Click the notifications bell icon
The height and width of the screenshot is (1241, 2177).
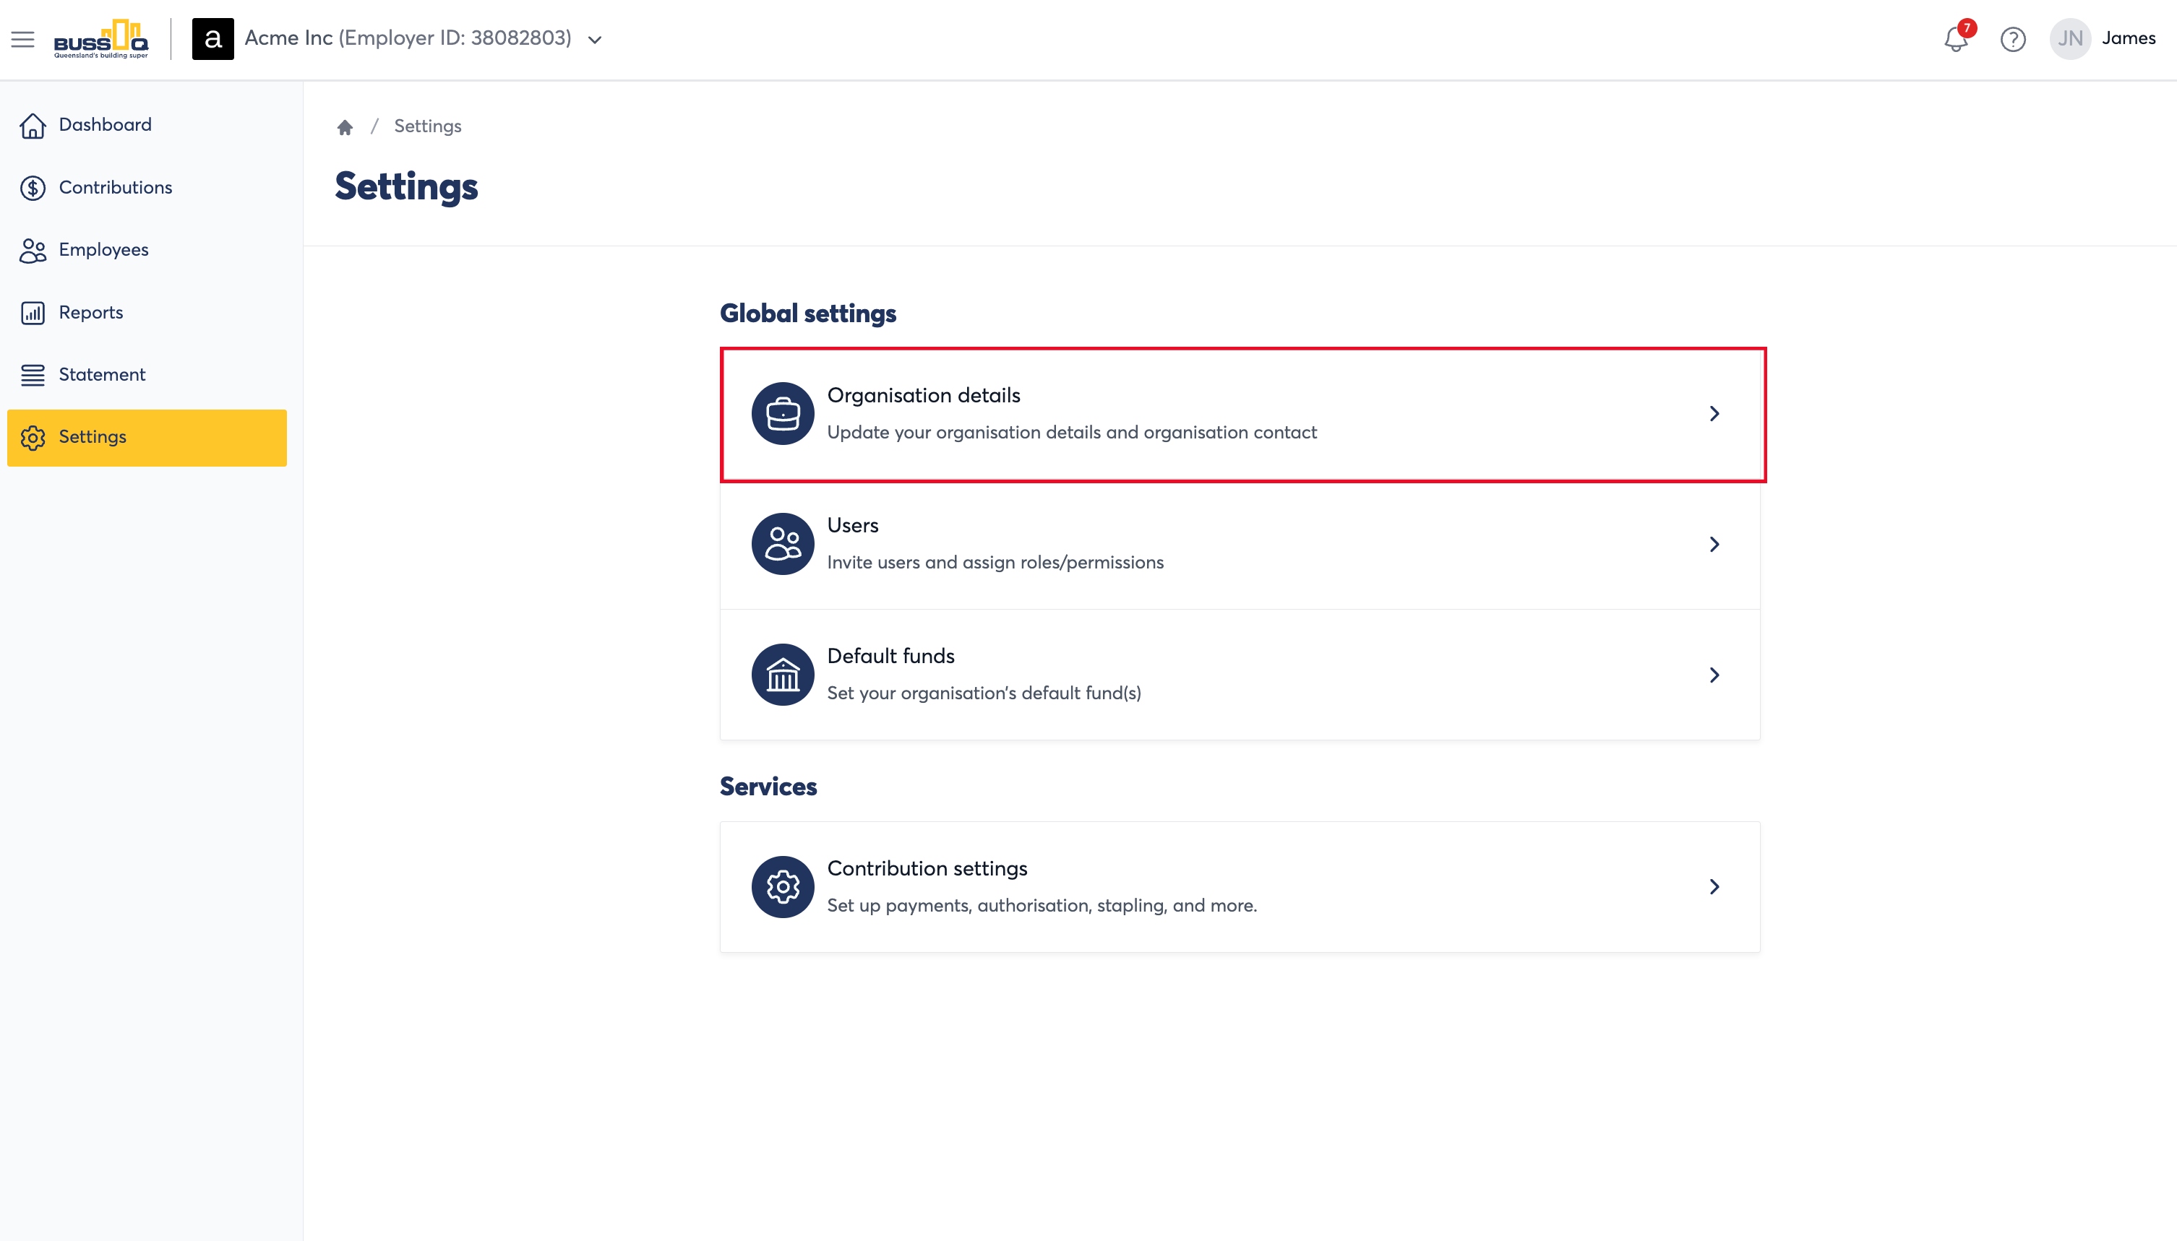coord(1956,39)
